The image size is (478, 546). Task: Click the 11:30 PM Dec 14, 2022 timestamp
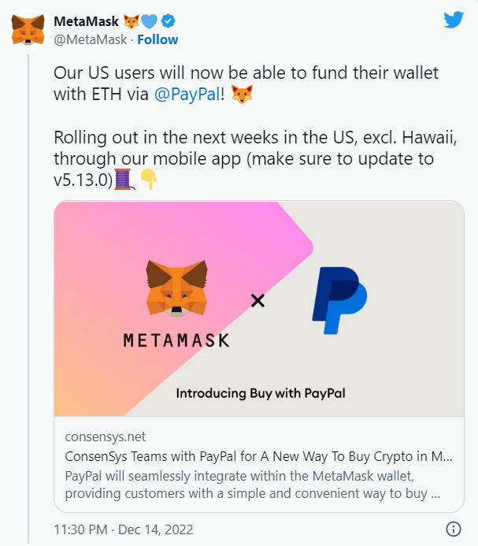[124, 529]
